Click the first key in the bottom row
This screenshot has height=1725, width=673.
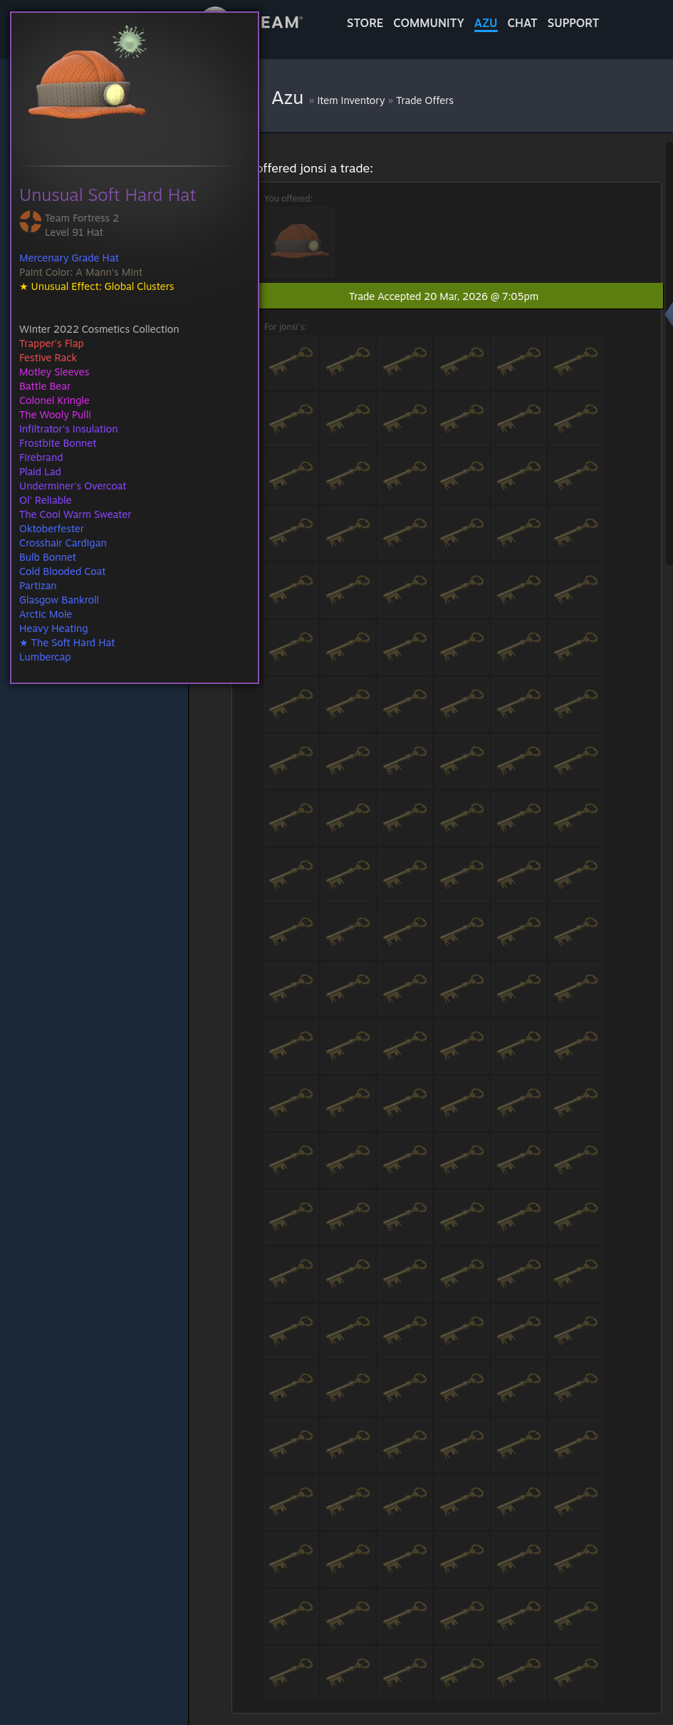click(x=291, y=1673)
